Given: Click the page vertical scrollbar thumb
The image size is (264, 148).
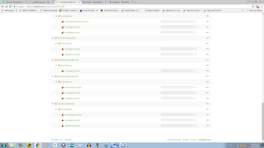Looking at the screenshot, I should [263, 122].
